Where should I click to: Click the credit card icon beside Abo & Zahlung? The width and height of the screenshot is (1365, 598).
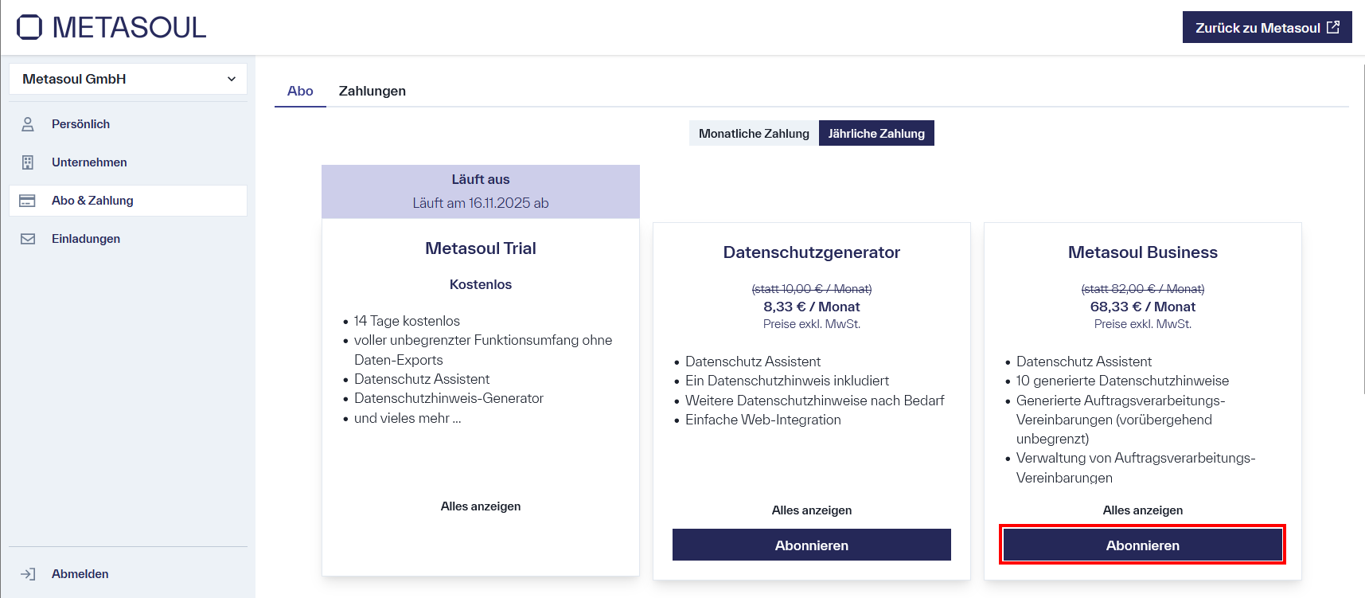tap(27, 201)
